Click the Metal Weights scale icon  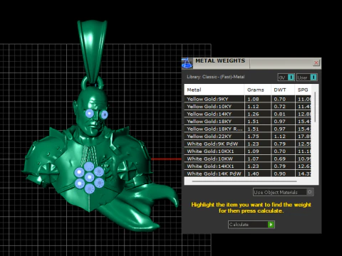(x=187, y=63)
